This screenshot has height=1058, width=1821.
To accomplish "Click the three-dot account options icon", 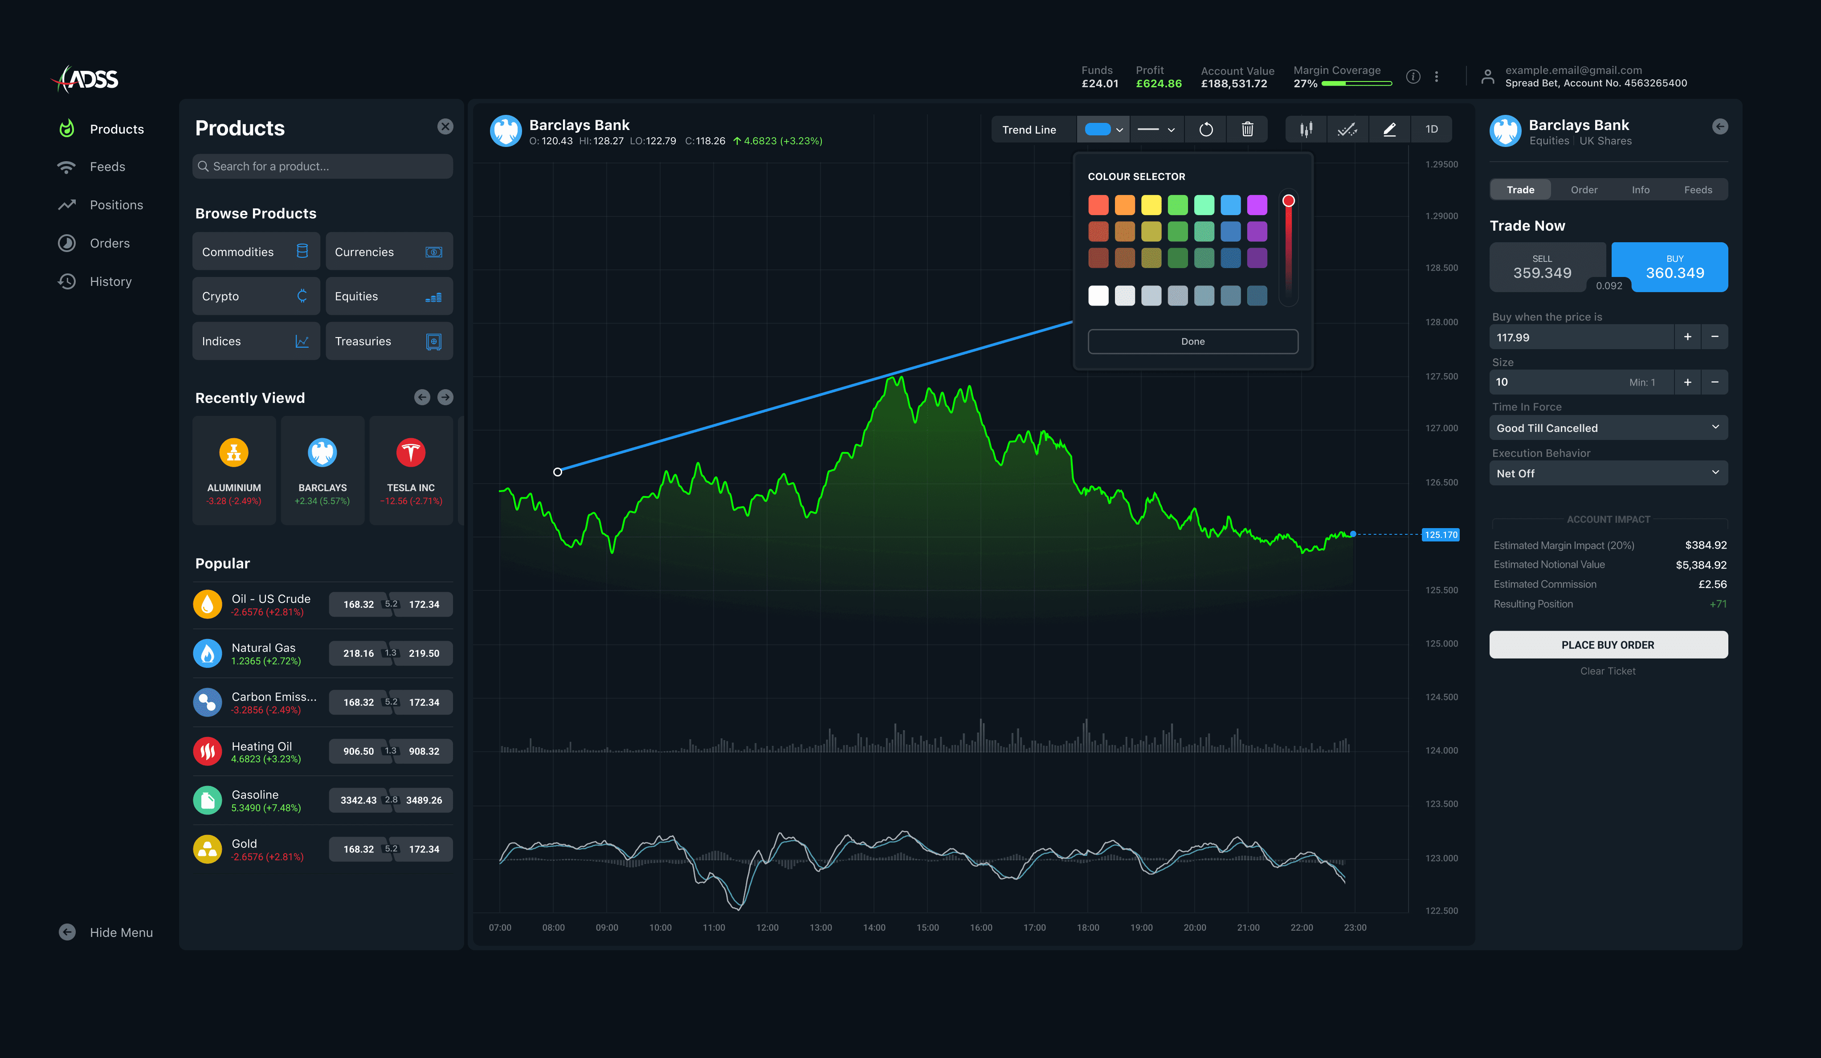I will [1437, 77].
